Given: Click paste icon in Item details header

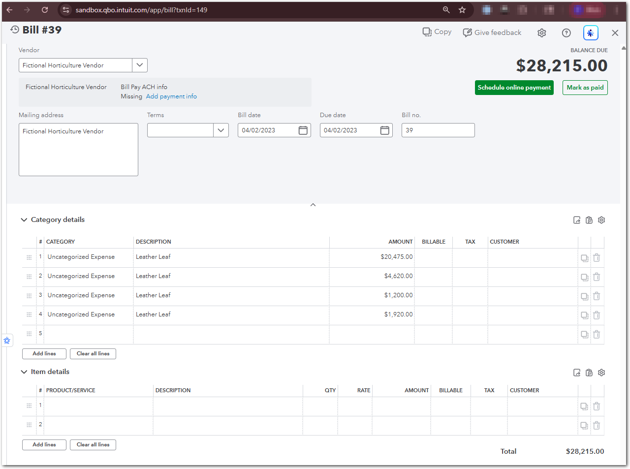Looking at the screenshot, I should click(x=589, y=373).
